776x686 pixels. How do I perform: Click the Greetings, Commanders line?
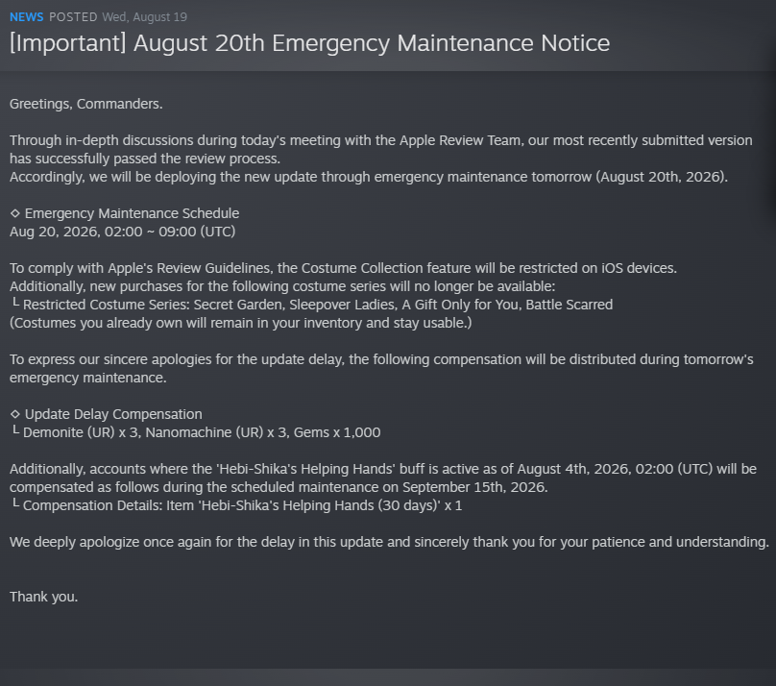[86, 104]
